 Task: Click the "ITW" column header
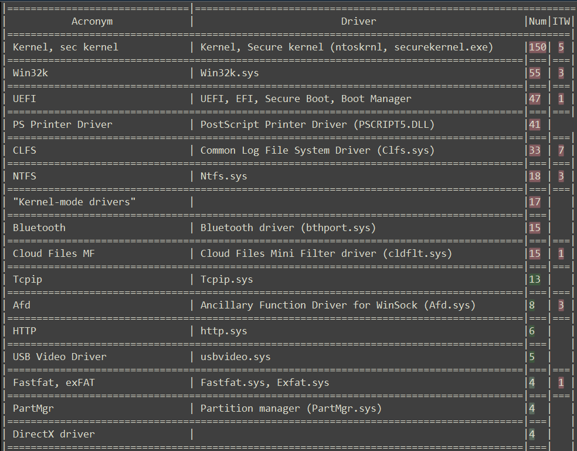[x=561, y=21]
